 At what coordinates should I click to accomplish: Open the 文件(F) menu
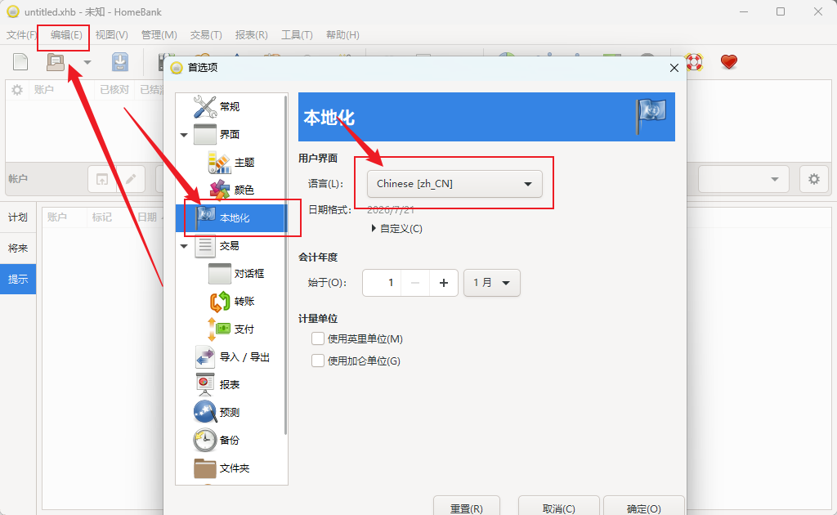[20, 34]
